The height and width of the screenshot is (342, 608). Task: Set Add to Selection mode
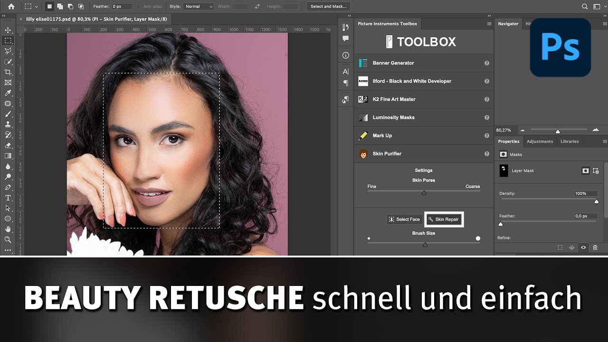click(60, 7)
